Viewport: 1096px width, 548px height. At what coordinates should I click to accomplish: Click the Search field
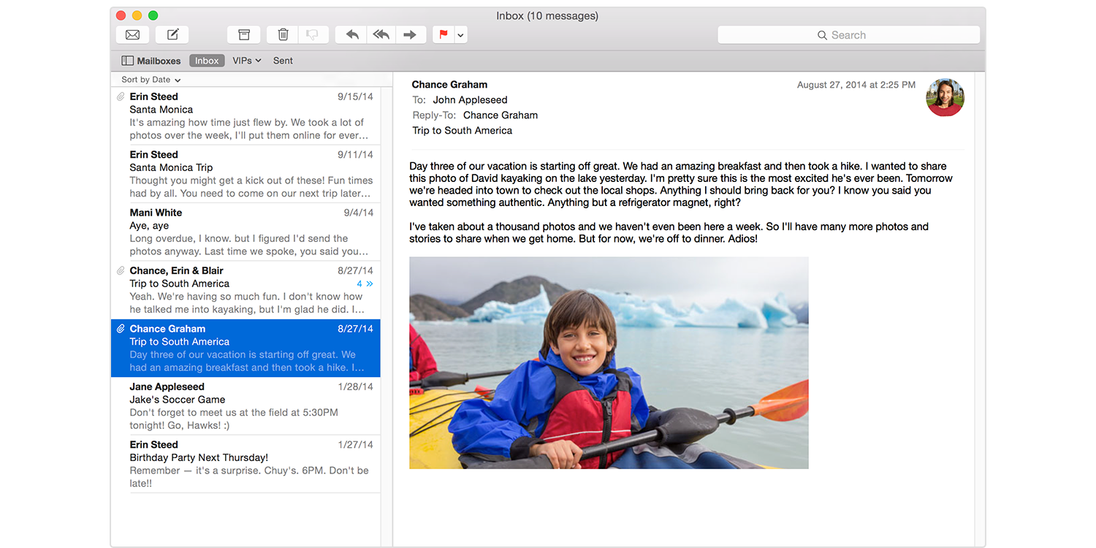[x=848, y=35]
